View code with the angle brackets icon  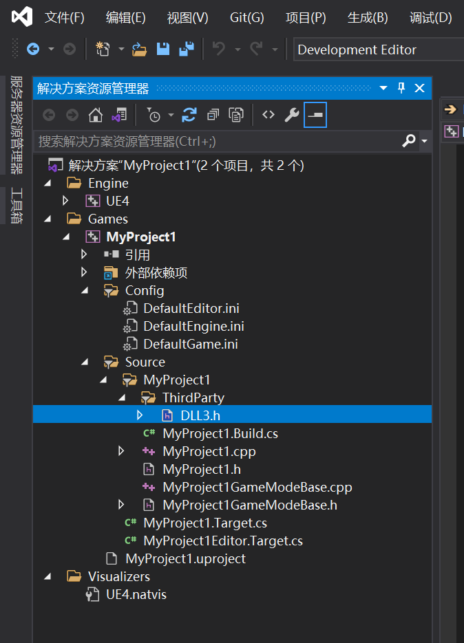pos(268,115)
